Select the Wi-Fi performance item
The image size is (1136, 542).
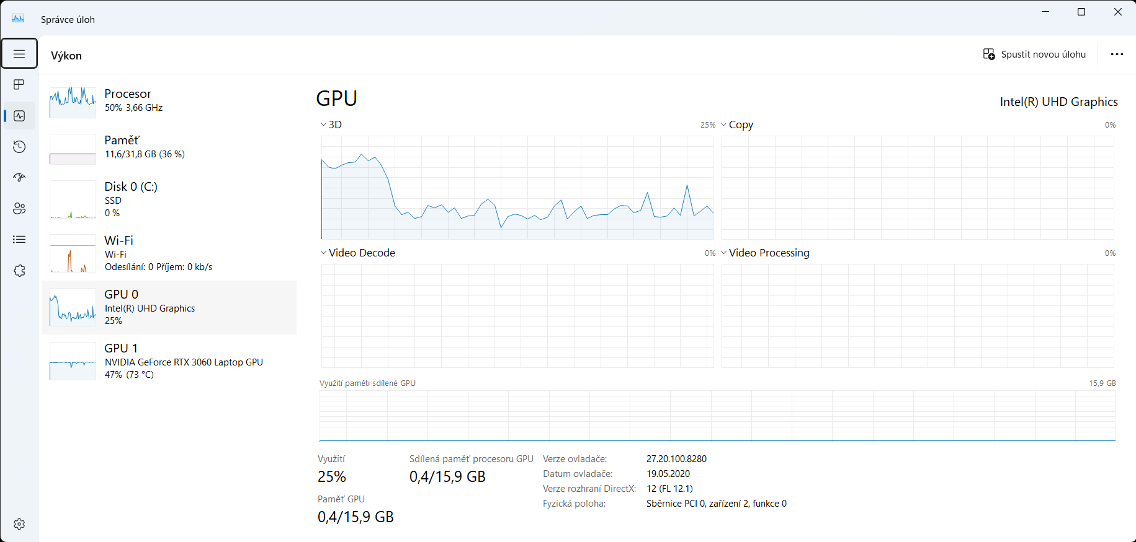pos(168,253)
